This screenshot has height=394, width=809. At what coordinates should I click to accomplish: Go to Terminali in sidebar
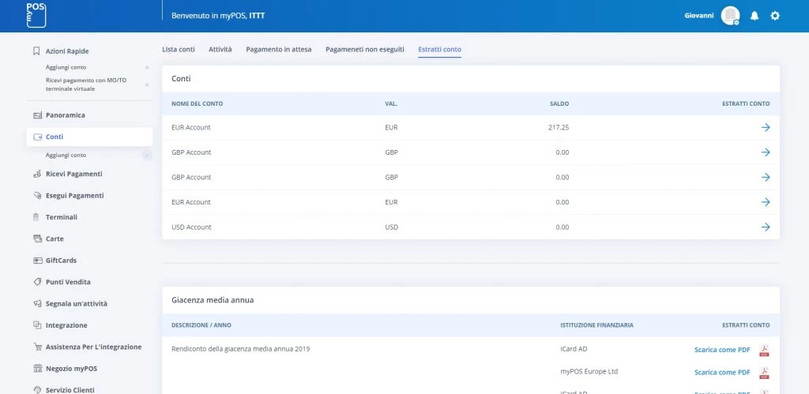pyautogui.click(x=62, y=217)
